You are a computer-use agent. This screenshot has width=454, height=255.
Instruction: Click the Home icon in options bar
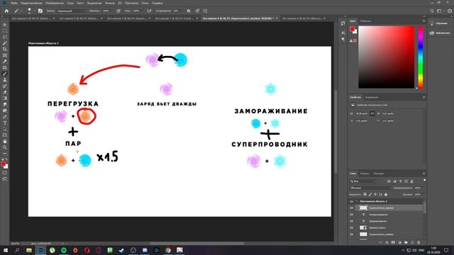pyautogui.click(x=6, y=11)
